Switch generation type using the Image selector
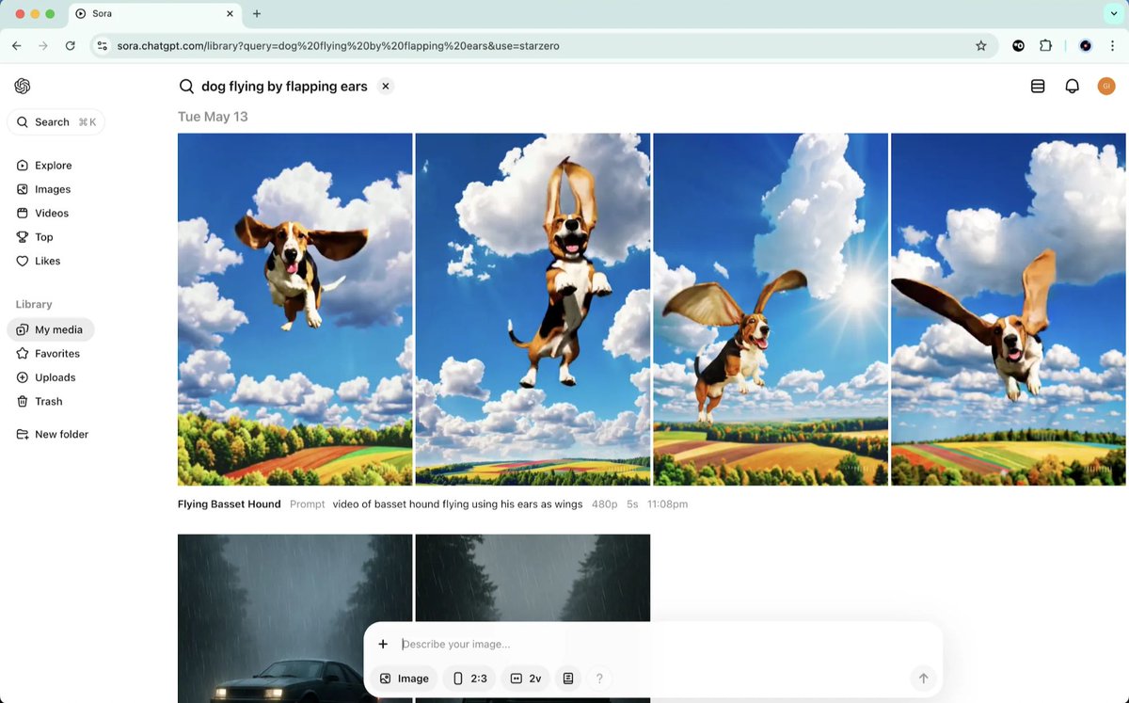The width and height of the screenshot is (1129, 703). pyautogui.click(x=404, y=678)
